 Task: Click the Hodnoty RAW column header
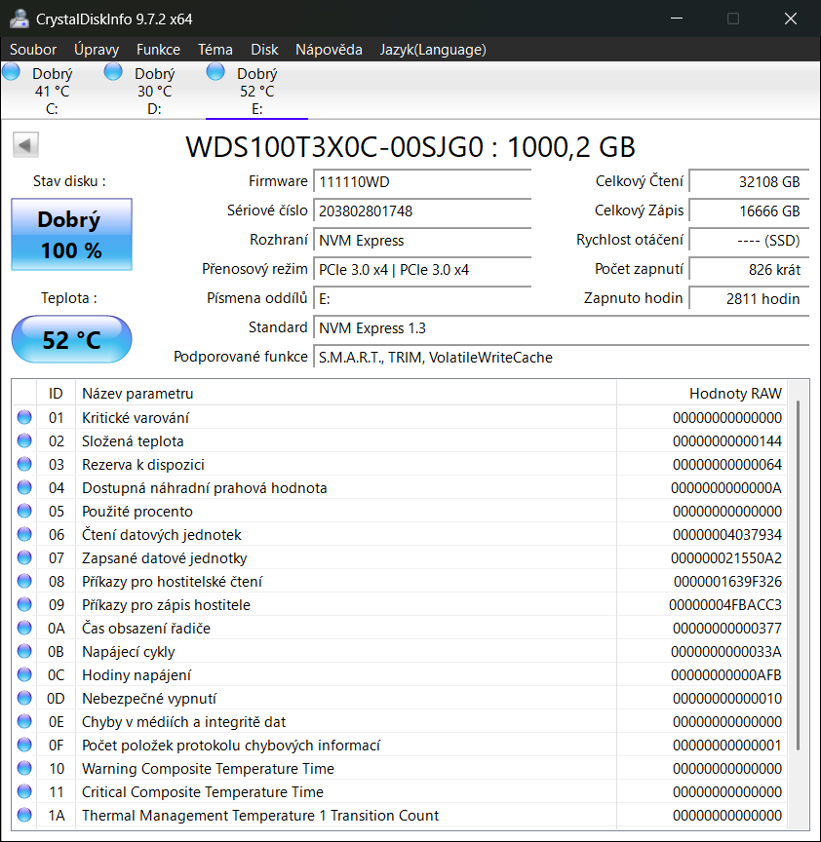point(734,393)
